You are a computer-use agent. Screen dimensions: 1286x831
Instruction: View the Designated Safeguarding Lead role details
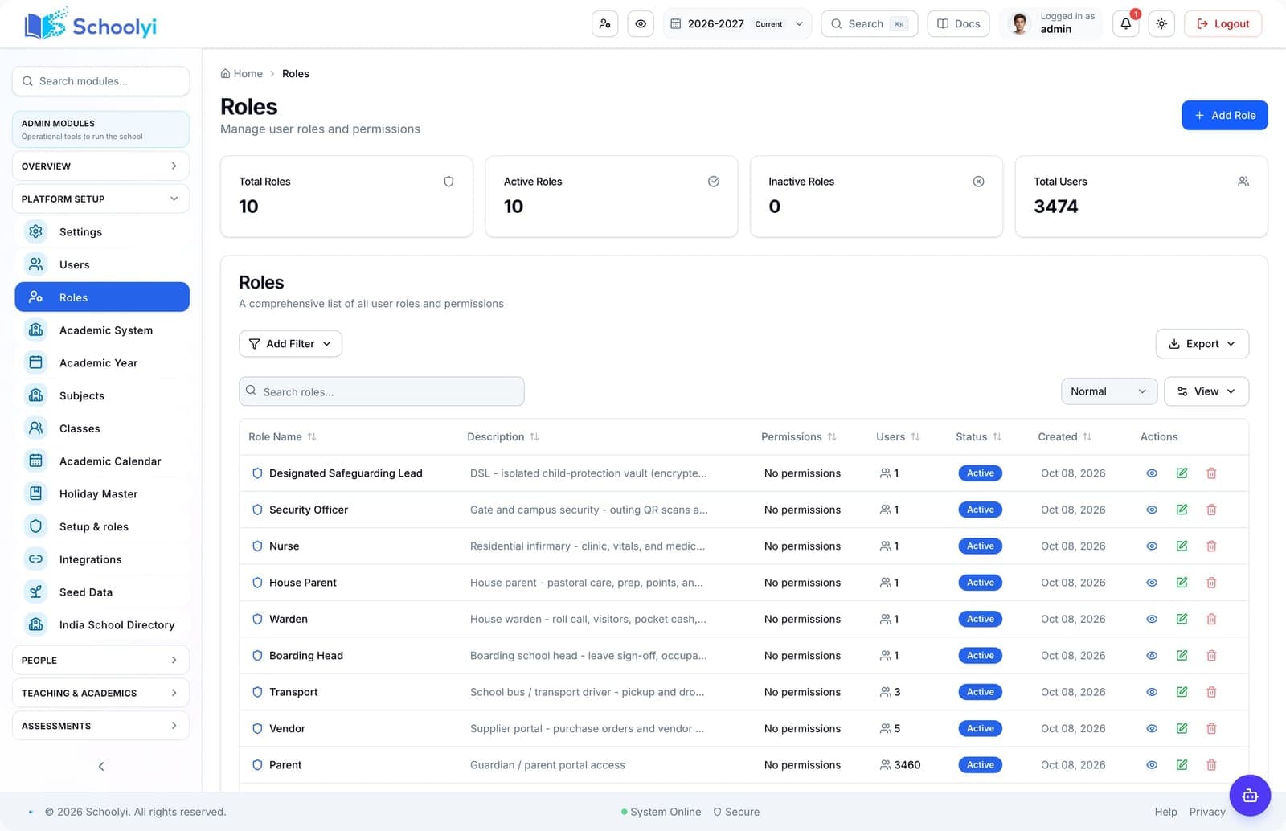[x=1152, y=473]
